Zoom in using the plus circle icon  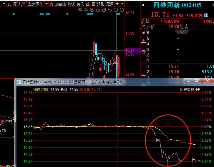coord(116,10)
